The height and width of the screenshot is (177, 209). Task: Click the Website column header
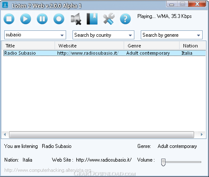[90, 46]
